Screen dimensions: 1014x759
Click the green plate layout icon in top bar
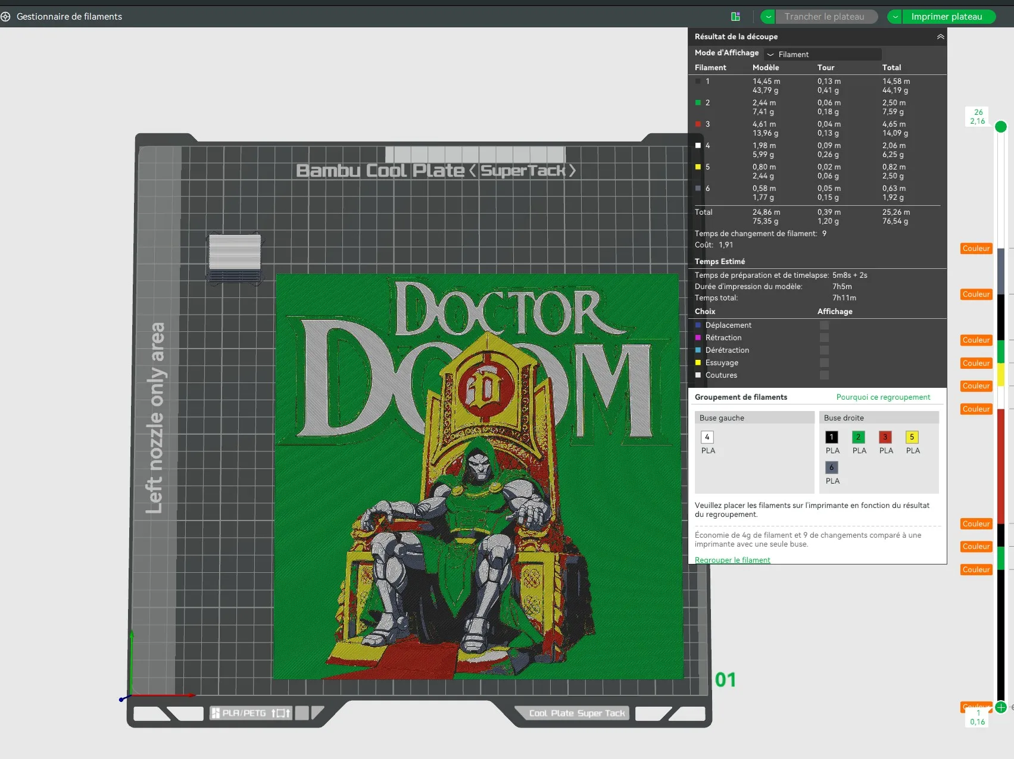[735, 17]
